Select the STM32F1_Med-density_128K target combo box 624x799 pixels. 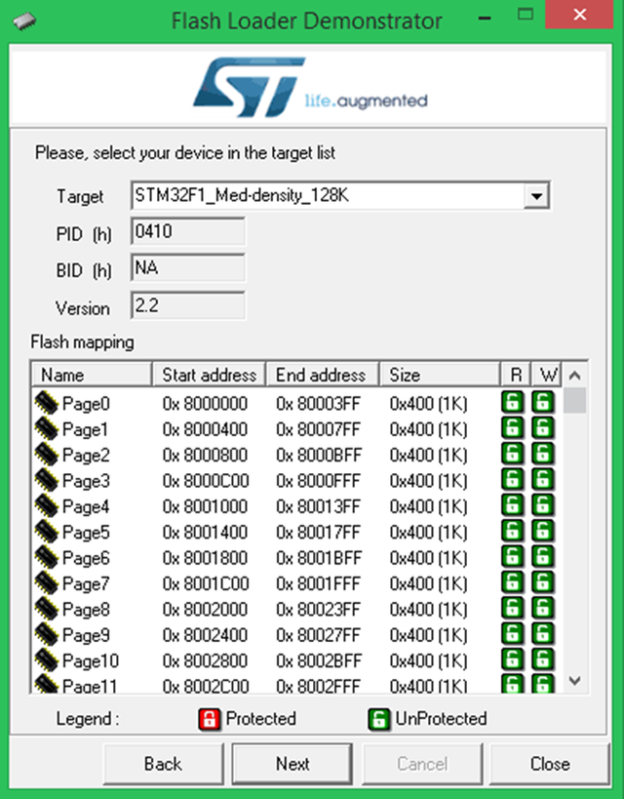coord(340,196)
